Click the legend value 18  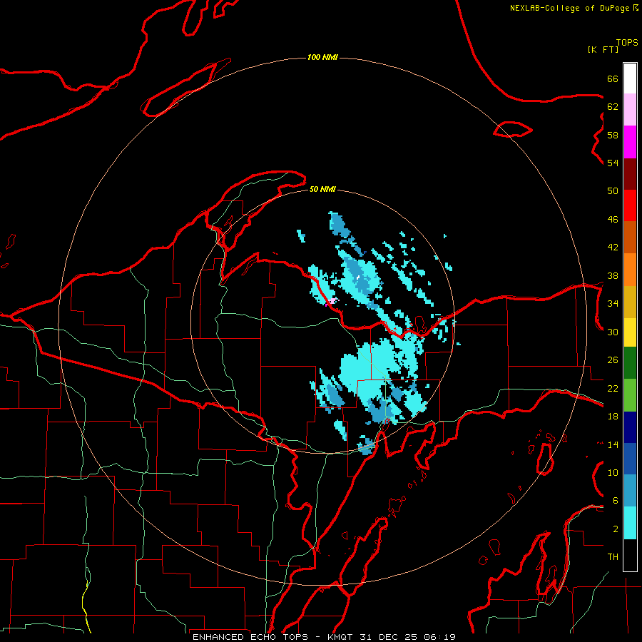(613, 417)
